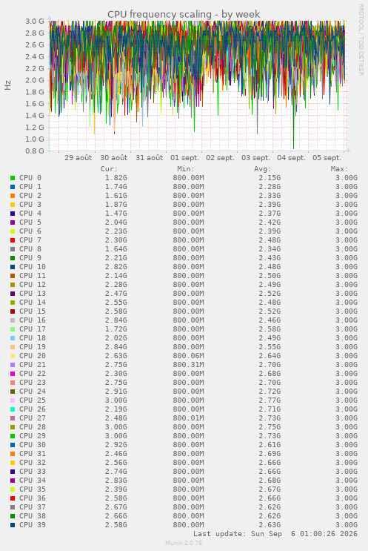Click the CPU 33 legend label
Image resolution: width=368 pixels, height=551 pixels.
[33, 471]
